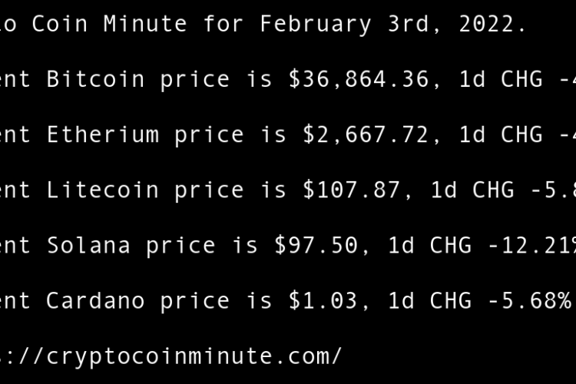Click 1d CHG on the Cardano line
576x384 pixels.
(429, 300)
